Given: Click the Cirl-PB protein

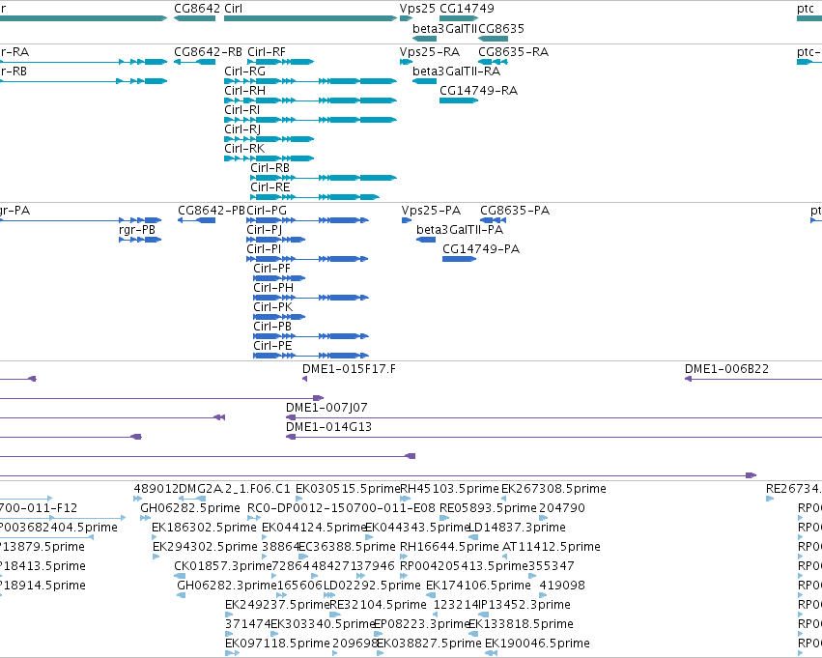Looking at the screenshot, I should pyautogui.click(x=311, y=336).
